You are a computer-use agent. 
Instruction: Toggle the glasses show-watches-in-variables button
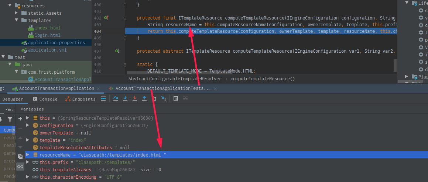pyautogui.click(x=20, y=167)
